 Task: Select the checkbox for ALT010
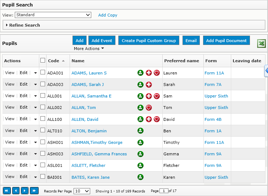click(43, 131)
